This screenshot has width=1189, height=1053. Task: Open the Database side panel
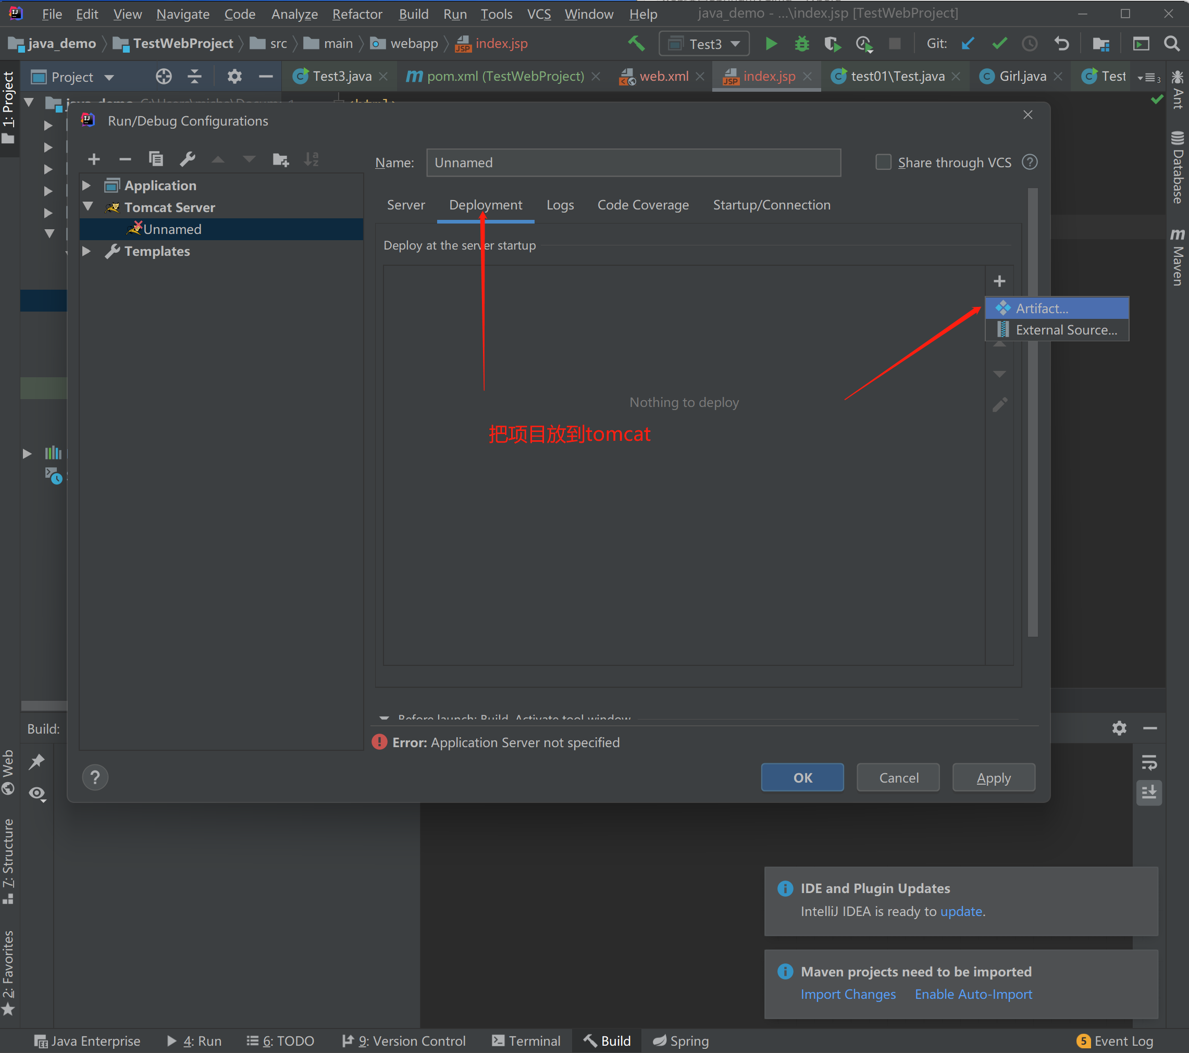click(1178, 168)
